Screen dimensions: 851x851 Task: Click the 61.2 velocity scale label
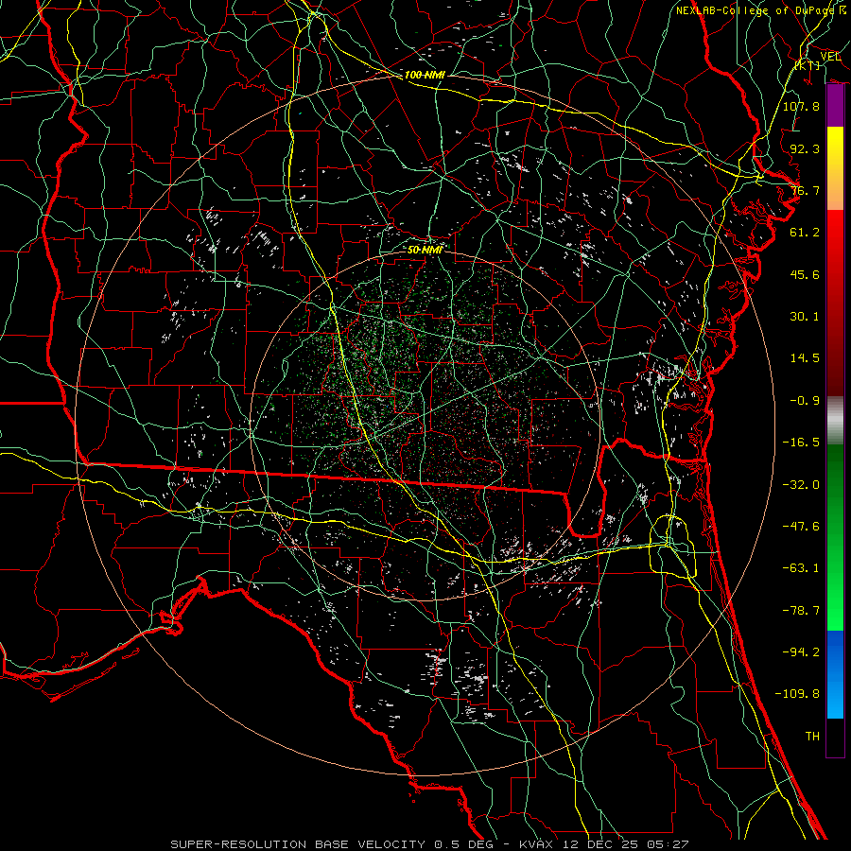805,233
